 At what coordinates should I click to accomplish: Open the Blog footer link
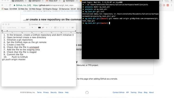[146, 93]
